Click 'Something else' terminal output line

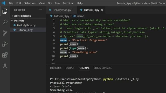pyautogui.click(x=61, y=90)
